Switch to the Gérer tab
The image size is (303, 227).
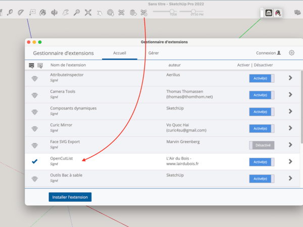coord(154,52)
